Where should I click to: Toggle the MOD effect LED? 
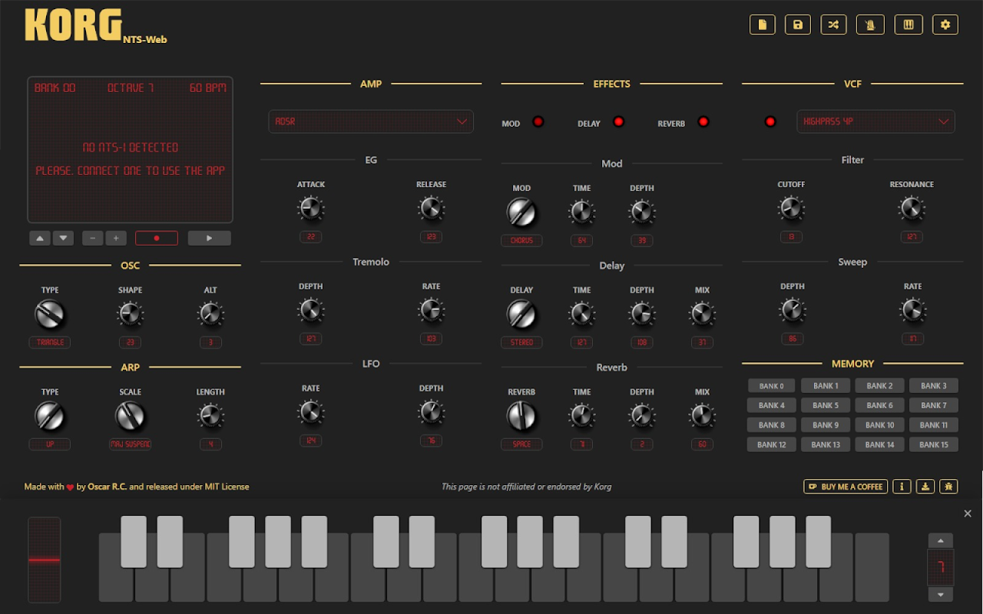[x=538, y=122]
